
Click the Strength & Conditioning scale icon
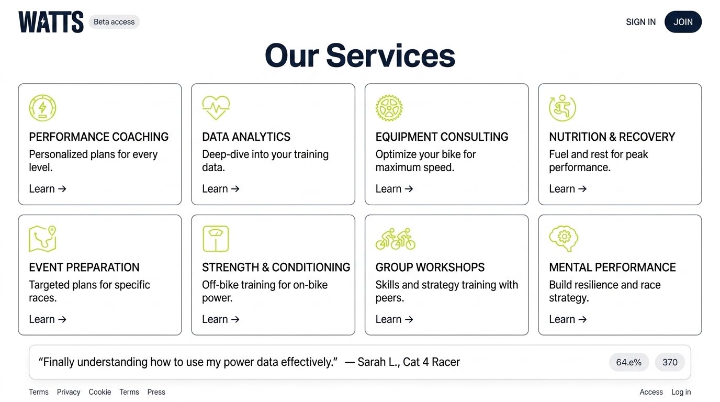pos(216,239)
